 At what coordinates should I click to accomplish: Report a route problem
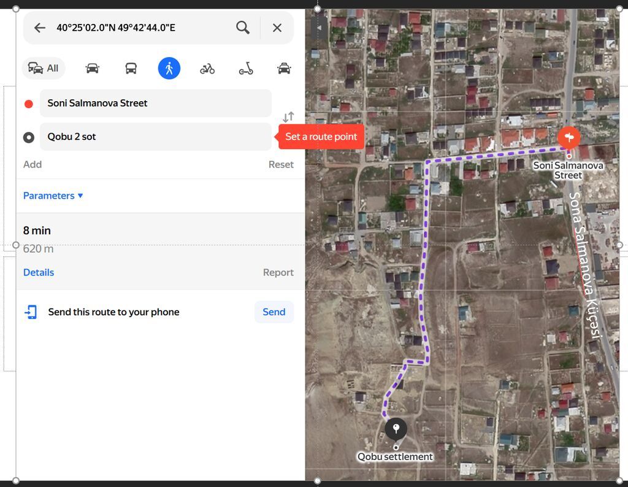tap(278, 272)
